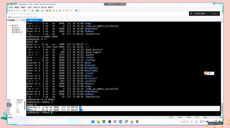Viewport: 230px width, 128px height.
Task: Pin the 会话管理器 session manager panel
Action: (x=23, y=20)
